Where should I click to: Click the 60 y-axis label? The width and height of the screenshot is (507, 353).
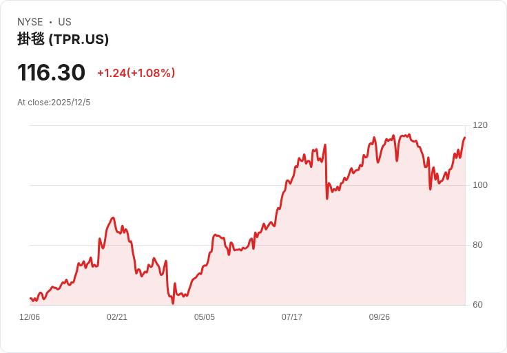click(x=477, y=305)
